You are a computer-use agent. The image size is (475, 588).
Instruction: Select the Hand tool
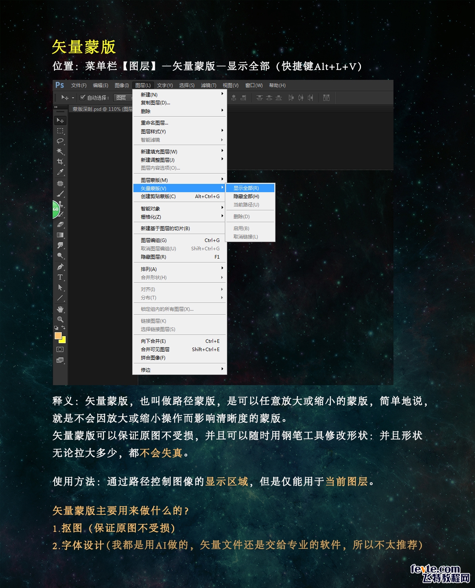(x=60, y=309)
